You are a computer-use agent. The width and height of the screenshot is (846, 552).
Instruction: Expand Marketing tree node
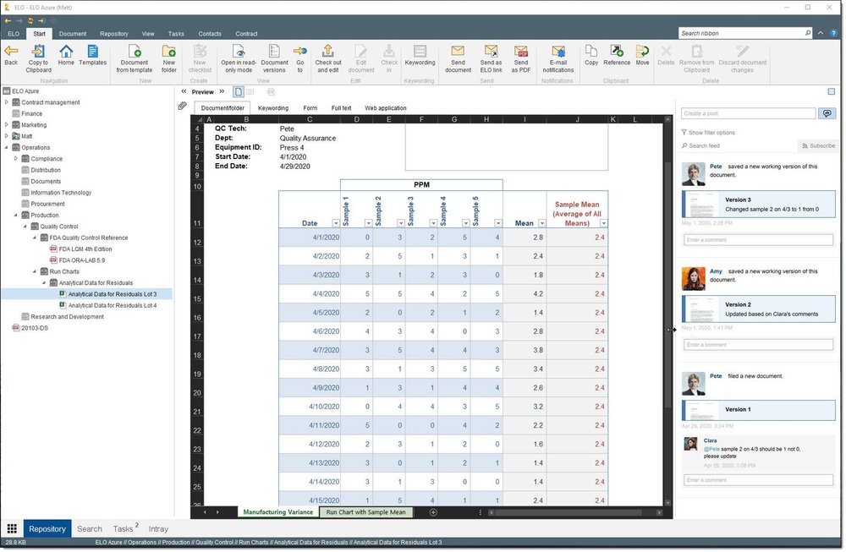(x=7, y=124)
